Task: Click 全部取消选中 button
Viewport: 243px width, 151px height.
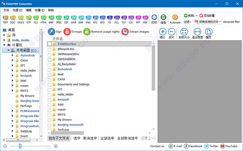Action: point(128,138)
